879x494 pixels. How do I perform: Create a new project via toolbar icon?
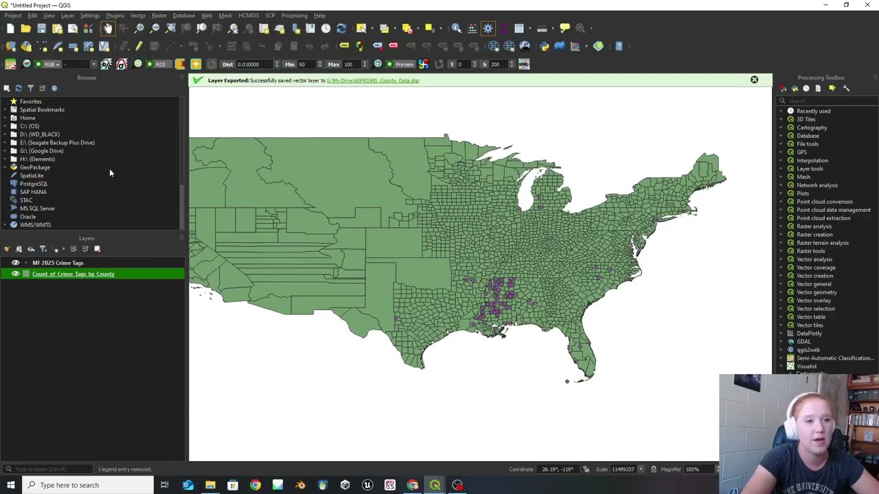tap(10, 28)
